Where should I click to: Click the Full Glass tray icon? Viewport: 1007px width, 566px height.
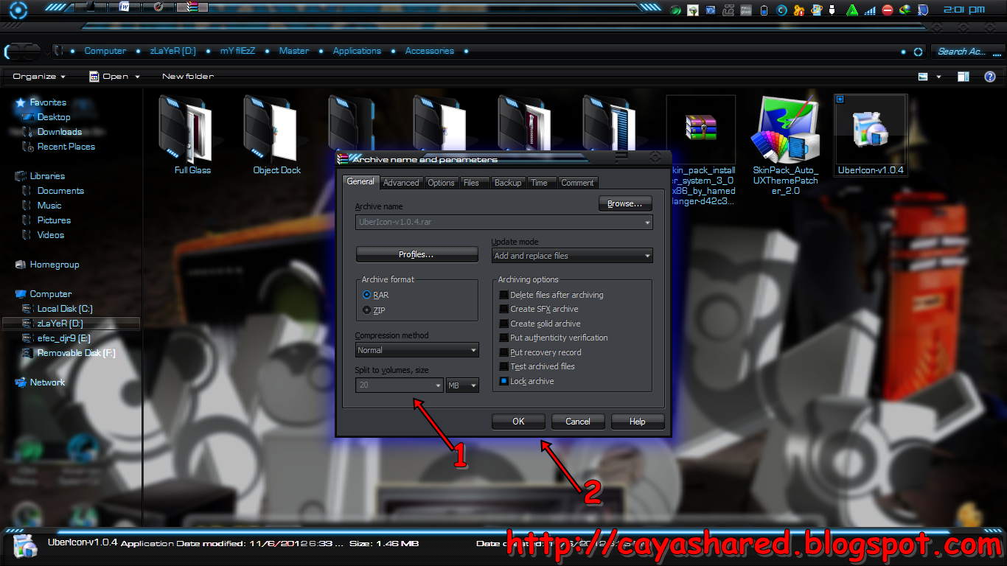click(x=746, y=10)
